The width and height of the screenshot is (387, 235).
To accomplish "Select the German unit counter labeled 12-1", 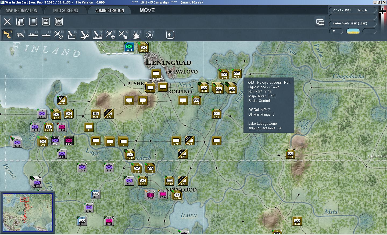I will [42, 114].
